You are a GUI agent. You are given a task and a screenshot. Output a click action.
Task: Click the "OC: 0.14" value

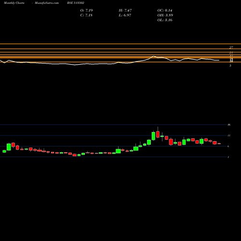(165, 11)
